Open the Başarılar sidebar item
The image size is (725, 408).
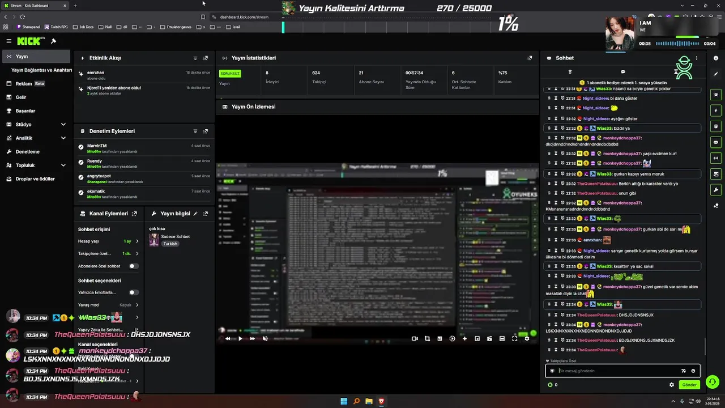36,111
